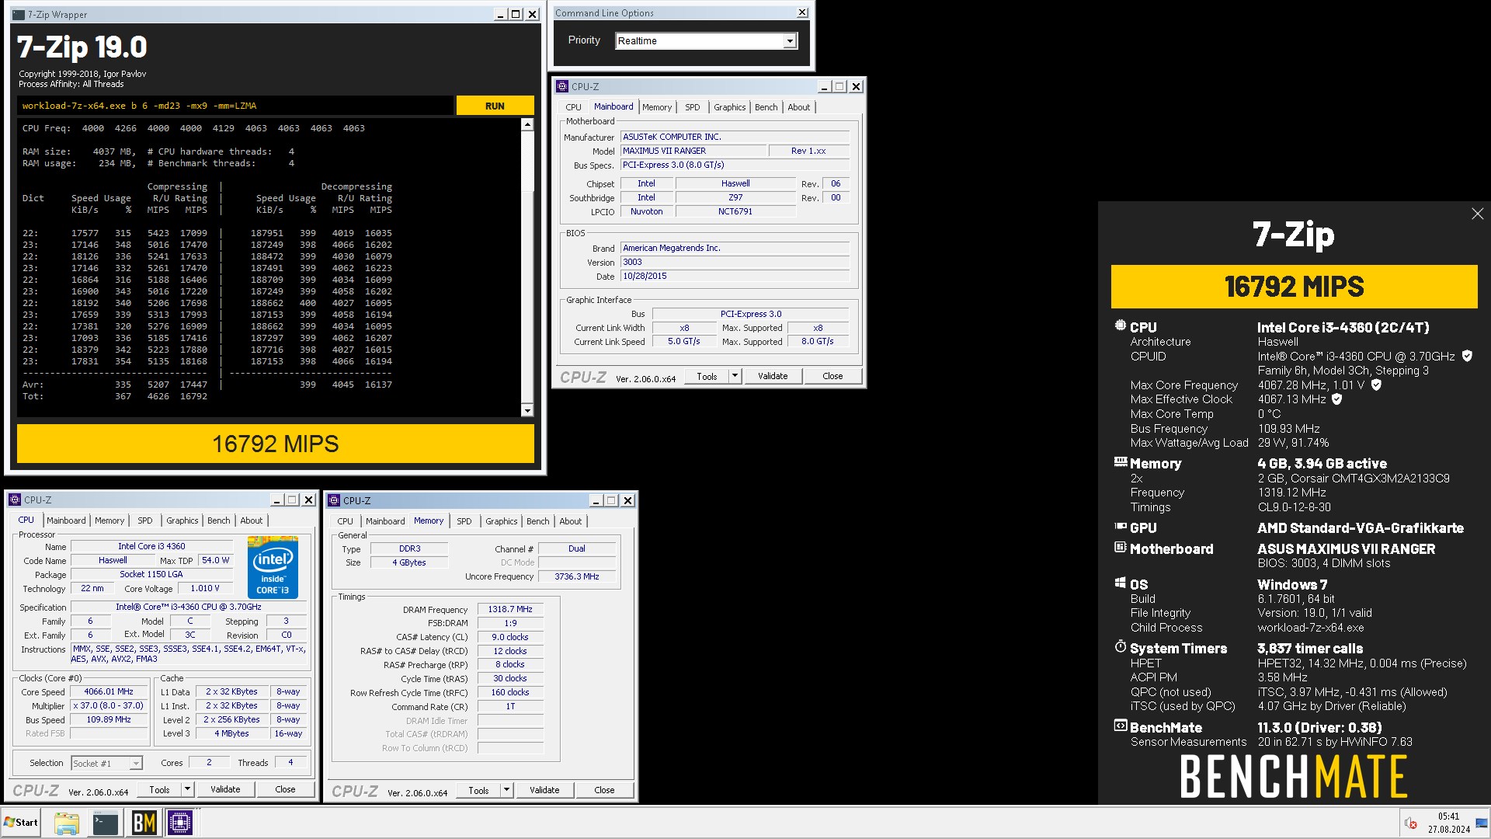The width and height of the screenshot is (1491, 839).
Task: Click the Core Voltage 1.010 V value
Action: click(x=205, y=588)
